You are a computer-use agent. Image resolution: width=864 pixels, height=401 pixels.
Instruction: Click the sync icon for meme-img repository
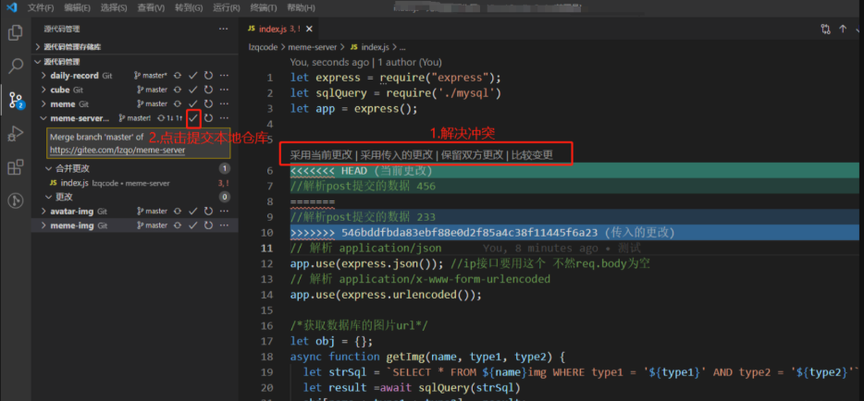coord(178,225)
